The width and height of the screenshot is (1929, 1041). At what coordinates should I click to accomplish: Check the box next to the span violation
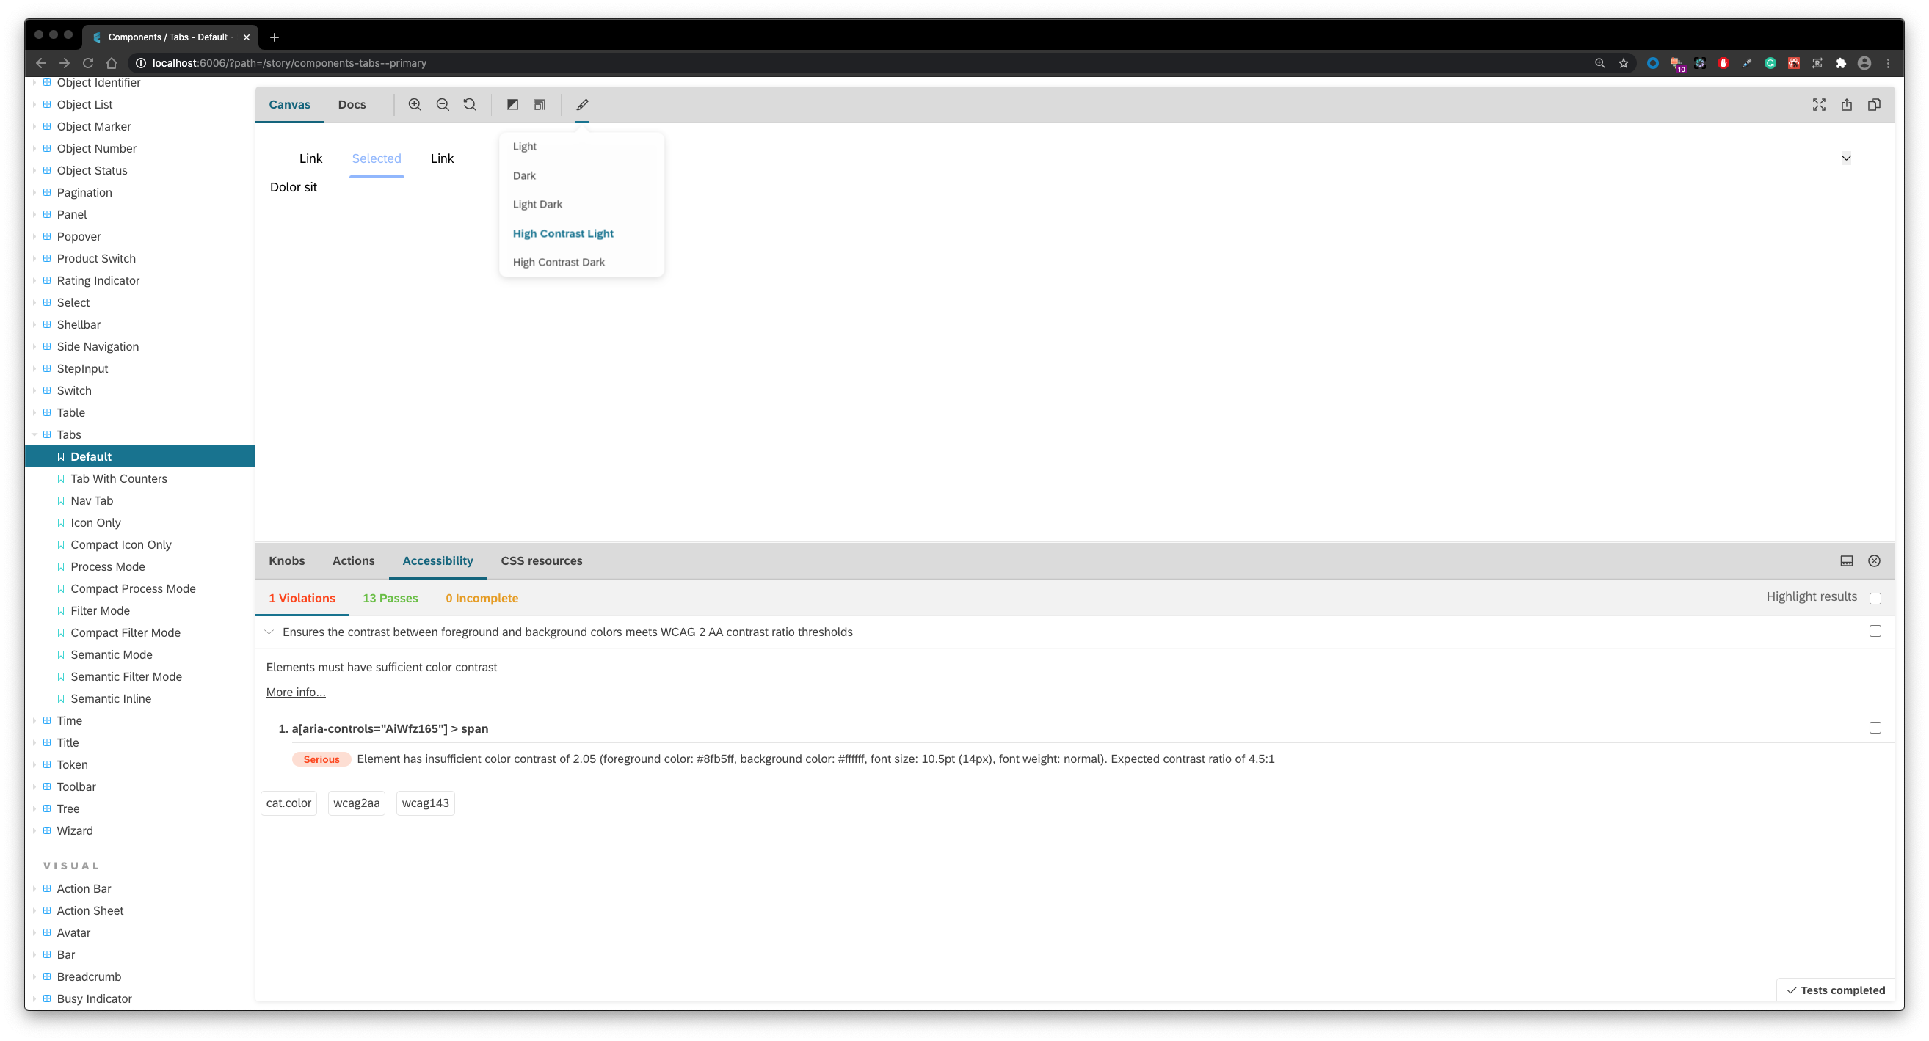coord(1875,727)
